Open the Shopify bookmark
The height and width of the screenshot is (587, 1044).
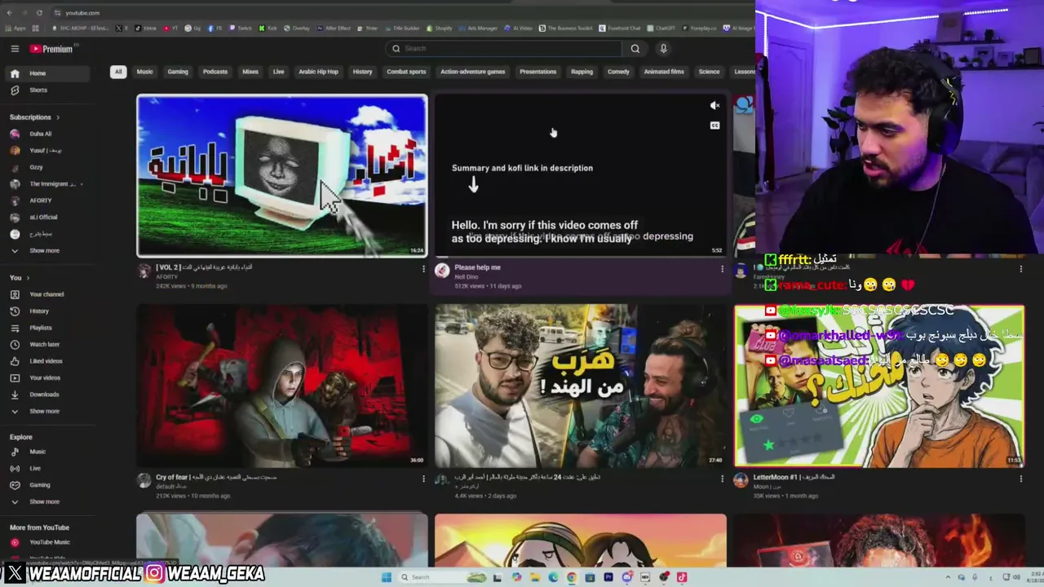[x=439, y=29]
